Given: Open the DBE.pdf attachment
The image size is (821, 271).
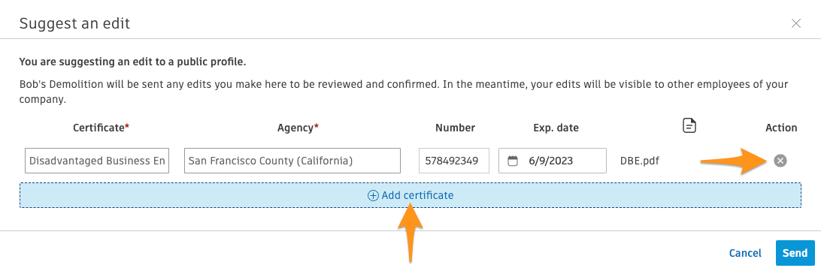Looking at the screenshot, I should (x=640, y=161).
